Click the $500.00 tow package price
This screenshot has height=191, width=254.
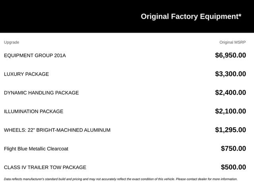(233, 167)
